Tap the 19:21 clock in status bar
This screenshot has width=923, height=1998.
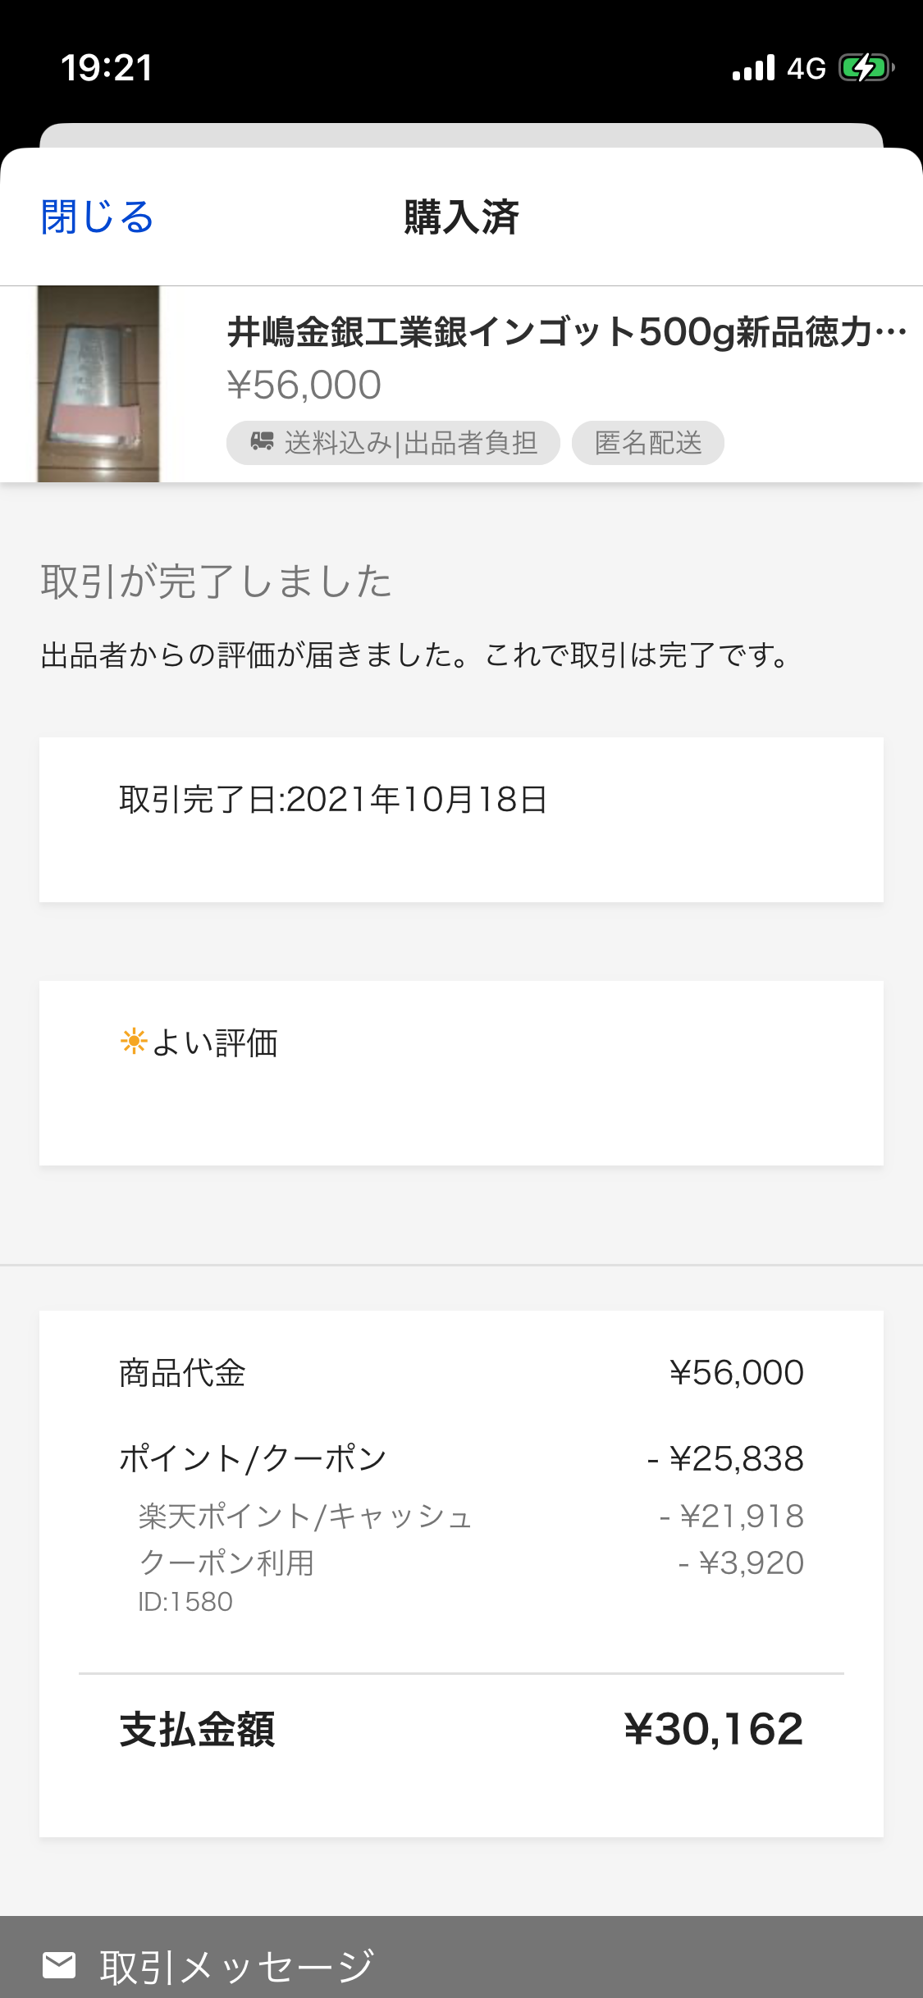pos(107,67)
